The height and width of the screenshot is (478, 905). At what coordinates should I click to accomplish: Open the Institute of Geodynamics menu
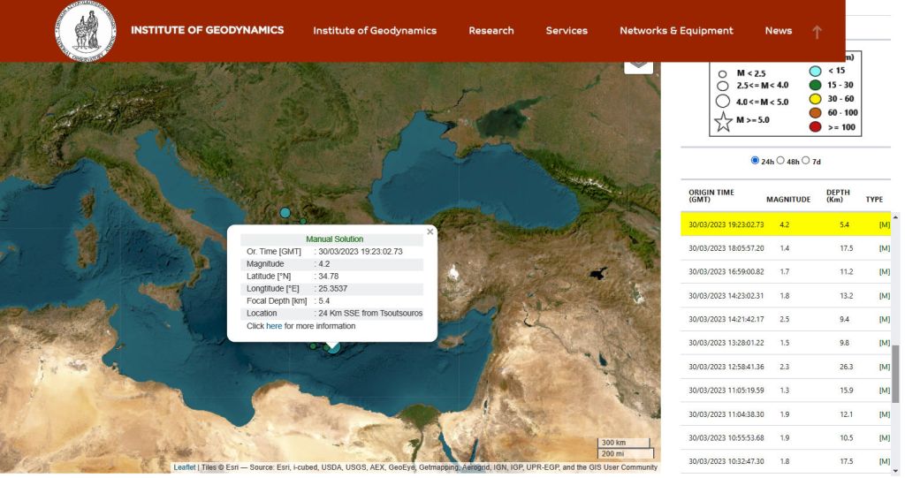[x=375, y=31]
